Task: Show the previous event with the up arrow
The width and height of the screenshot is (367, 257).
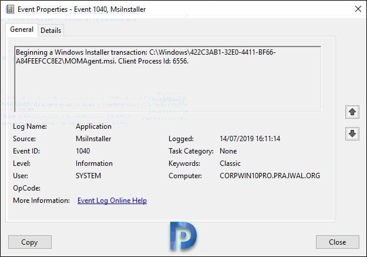Action: (x=352, y=112)
